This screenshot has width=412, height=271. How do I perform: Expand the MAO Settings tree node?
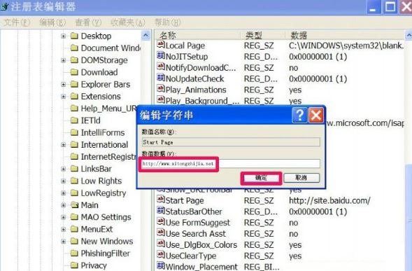coord(64,217)
